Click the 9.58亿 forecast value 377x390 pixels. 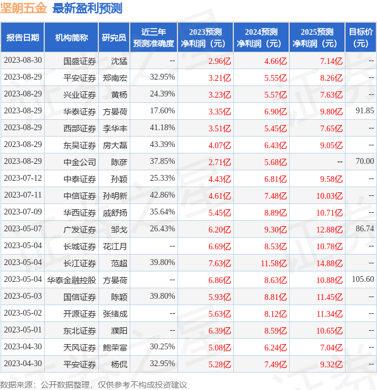331,179
